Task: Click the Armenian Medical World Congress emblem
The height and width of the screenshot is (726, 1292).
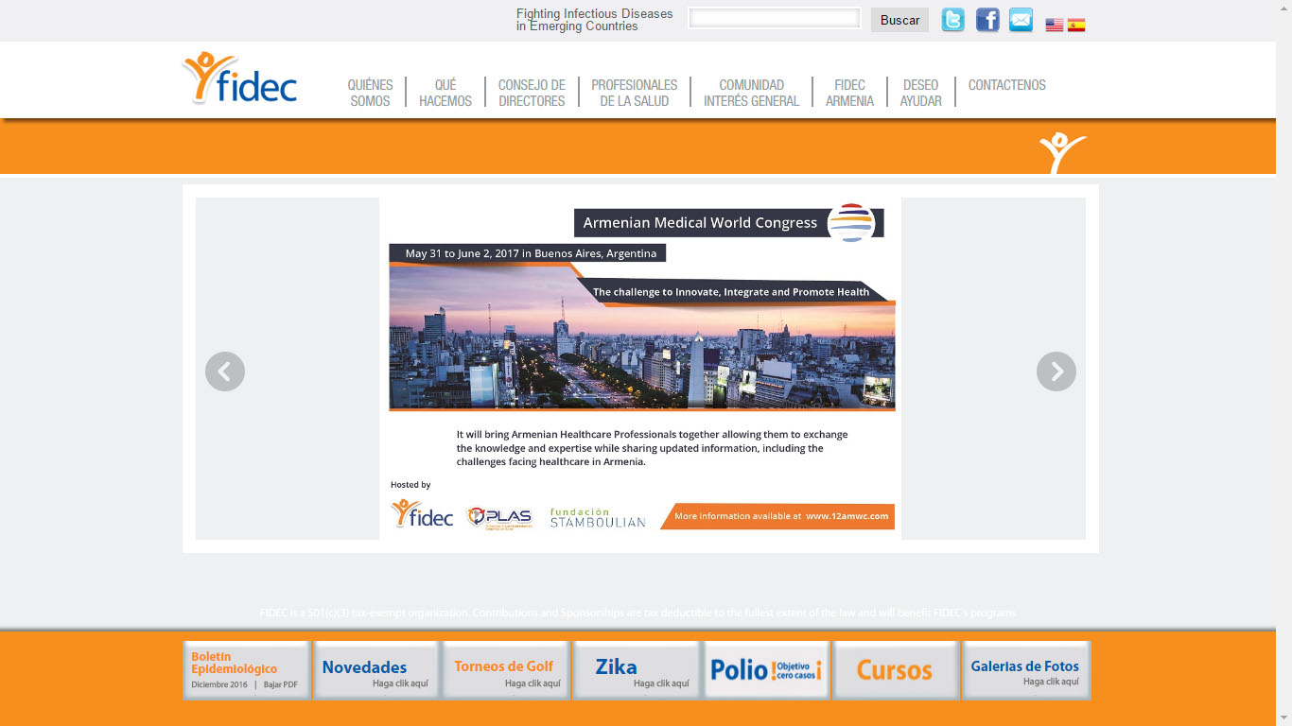Action: click(x=851, y=223)
